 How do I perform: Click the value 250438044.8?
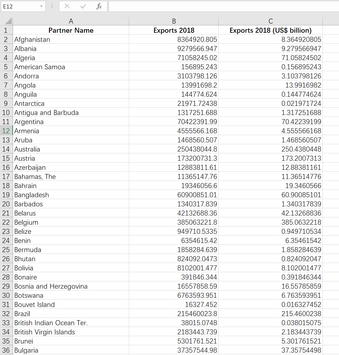(x=197, y=149)
